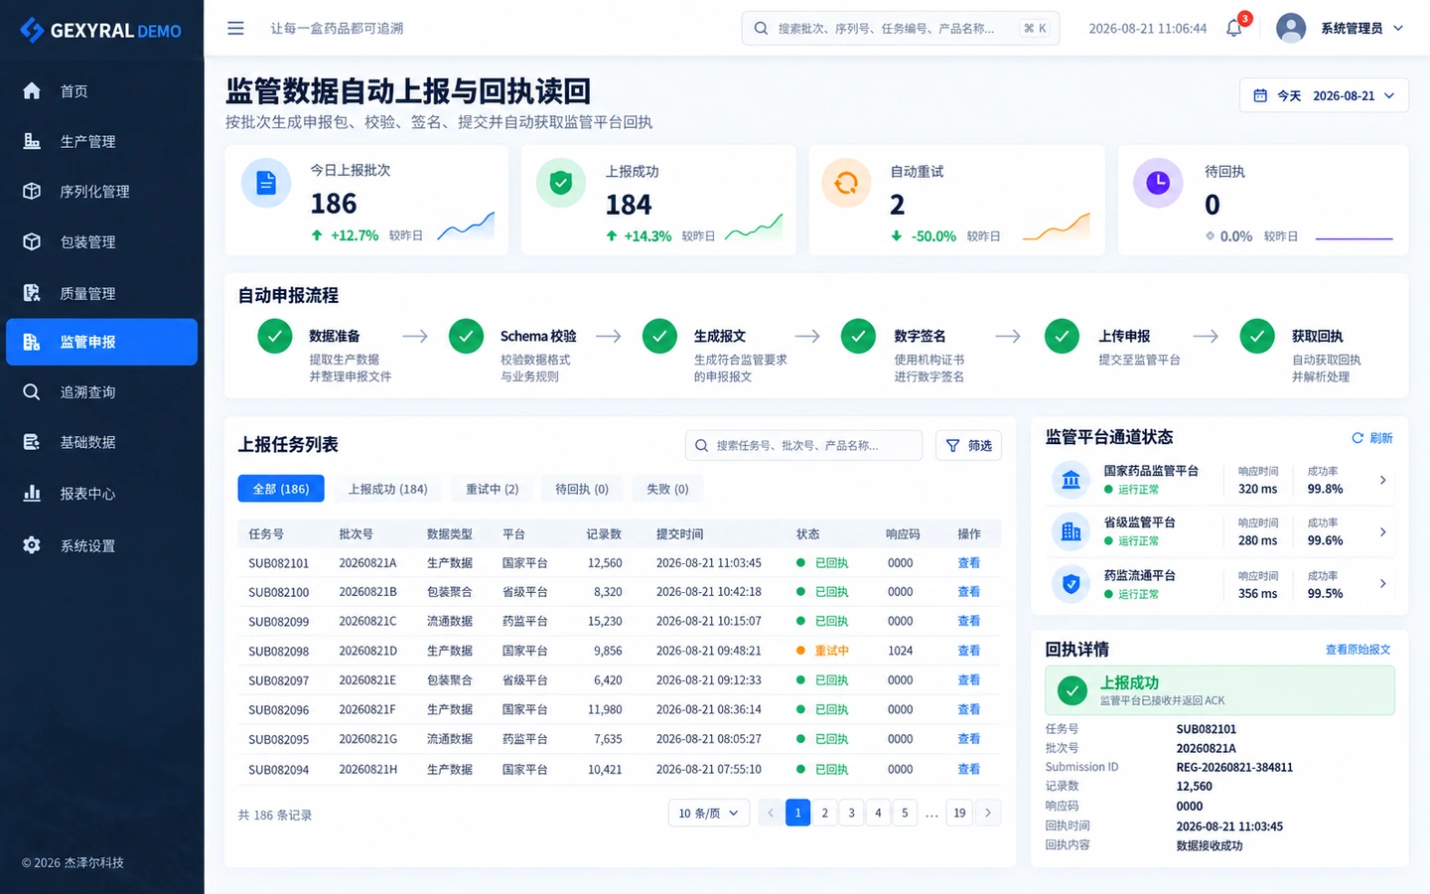Click the 待回执 (0) tab

point(582,489)
